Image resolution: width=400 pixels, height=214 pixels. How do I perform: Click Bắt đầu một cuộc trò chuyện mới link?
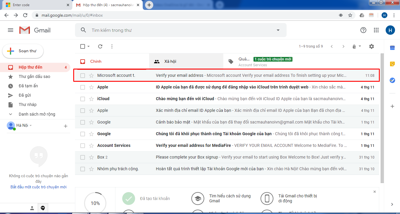pyautogui.click(x=38, y=187)
